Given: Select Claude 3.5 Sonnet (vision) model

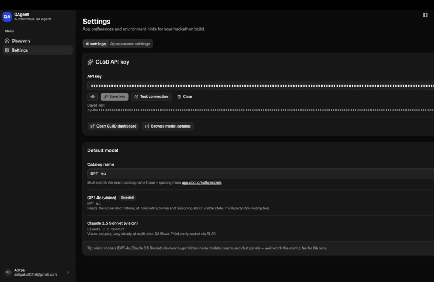Looking at the screenshot, I should [x=261, y=228].
